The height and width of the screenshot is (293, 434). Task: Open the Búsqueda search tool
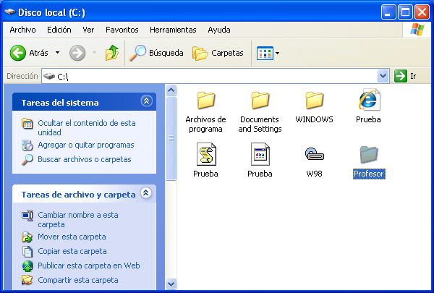pos(156,53)
